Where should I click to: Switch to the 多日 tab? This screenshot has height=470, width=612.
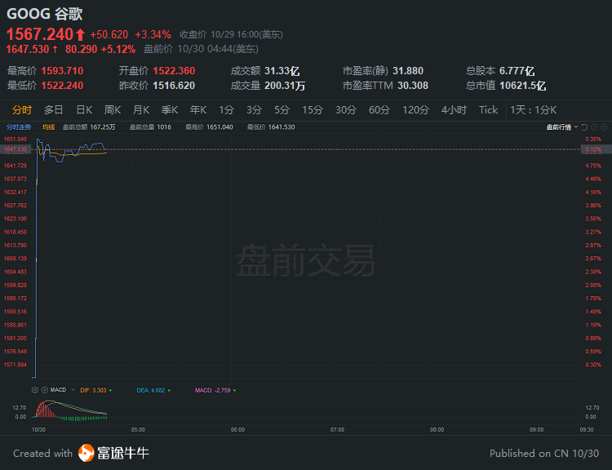click(x=54, y=110)
